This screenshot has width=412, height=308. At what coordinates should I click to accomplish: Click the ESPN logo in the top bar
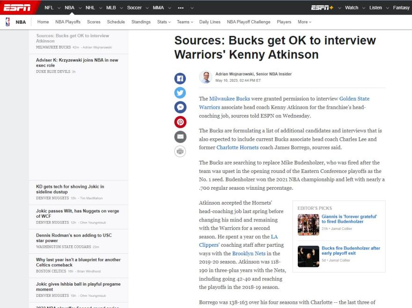[x=17, y=7]
